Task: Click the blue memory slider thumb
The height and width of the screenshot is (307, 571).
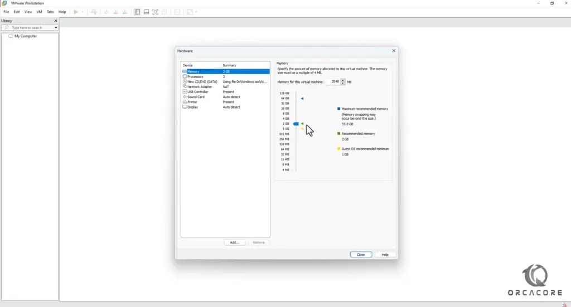Action: tap(296, 124)
